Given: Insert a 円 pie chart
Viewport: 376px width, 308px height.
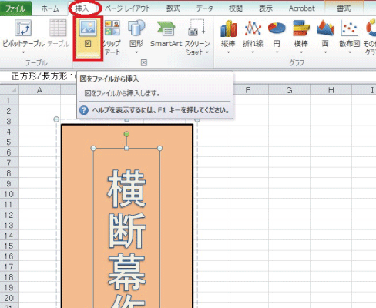Looking at the screenshot, I should point(277,33).
